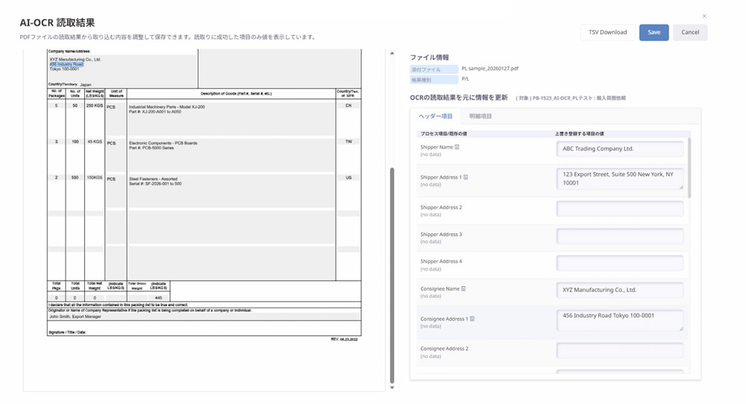Screen dimensions: 746x404
Task: Click the icon next to Consignee Name
Action: (463, 289)
